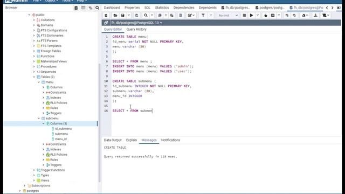Open the Explain results tab

click(x=132, y=140)
